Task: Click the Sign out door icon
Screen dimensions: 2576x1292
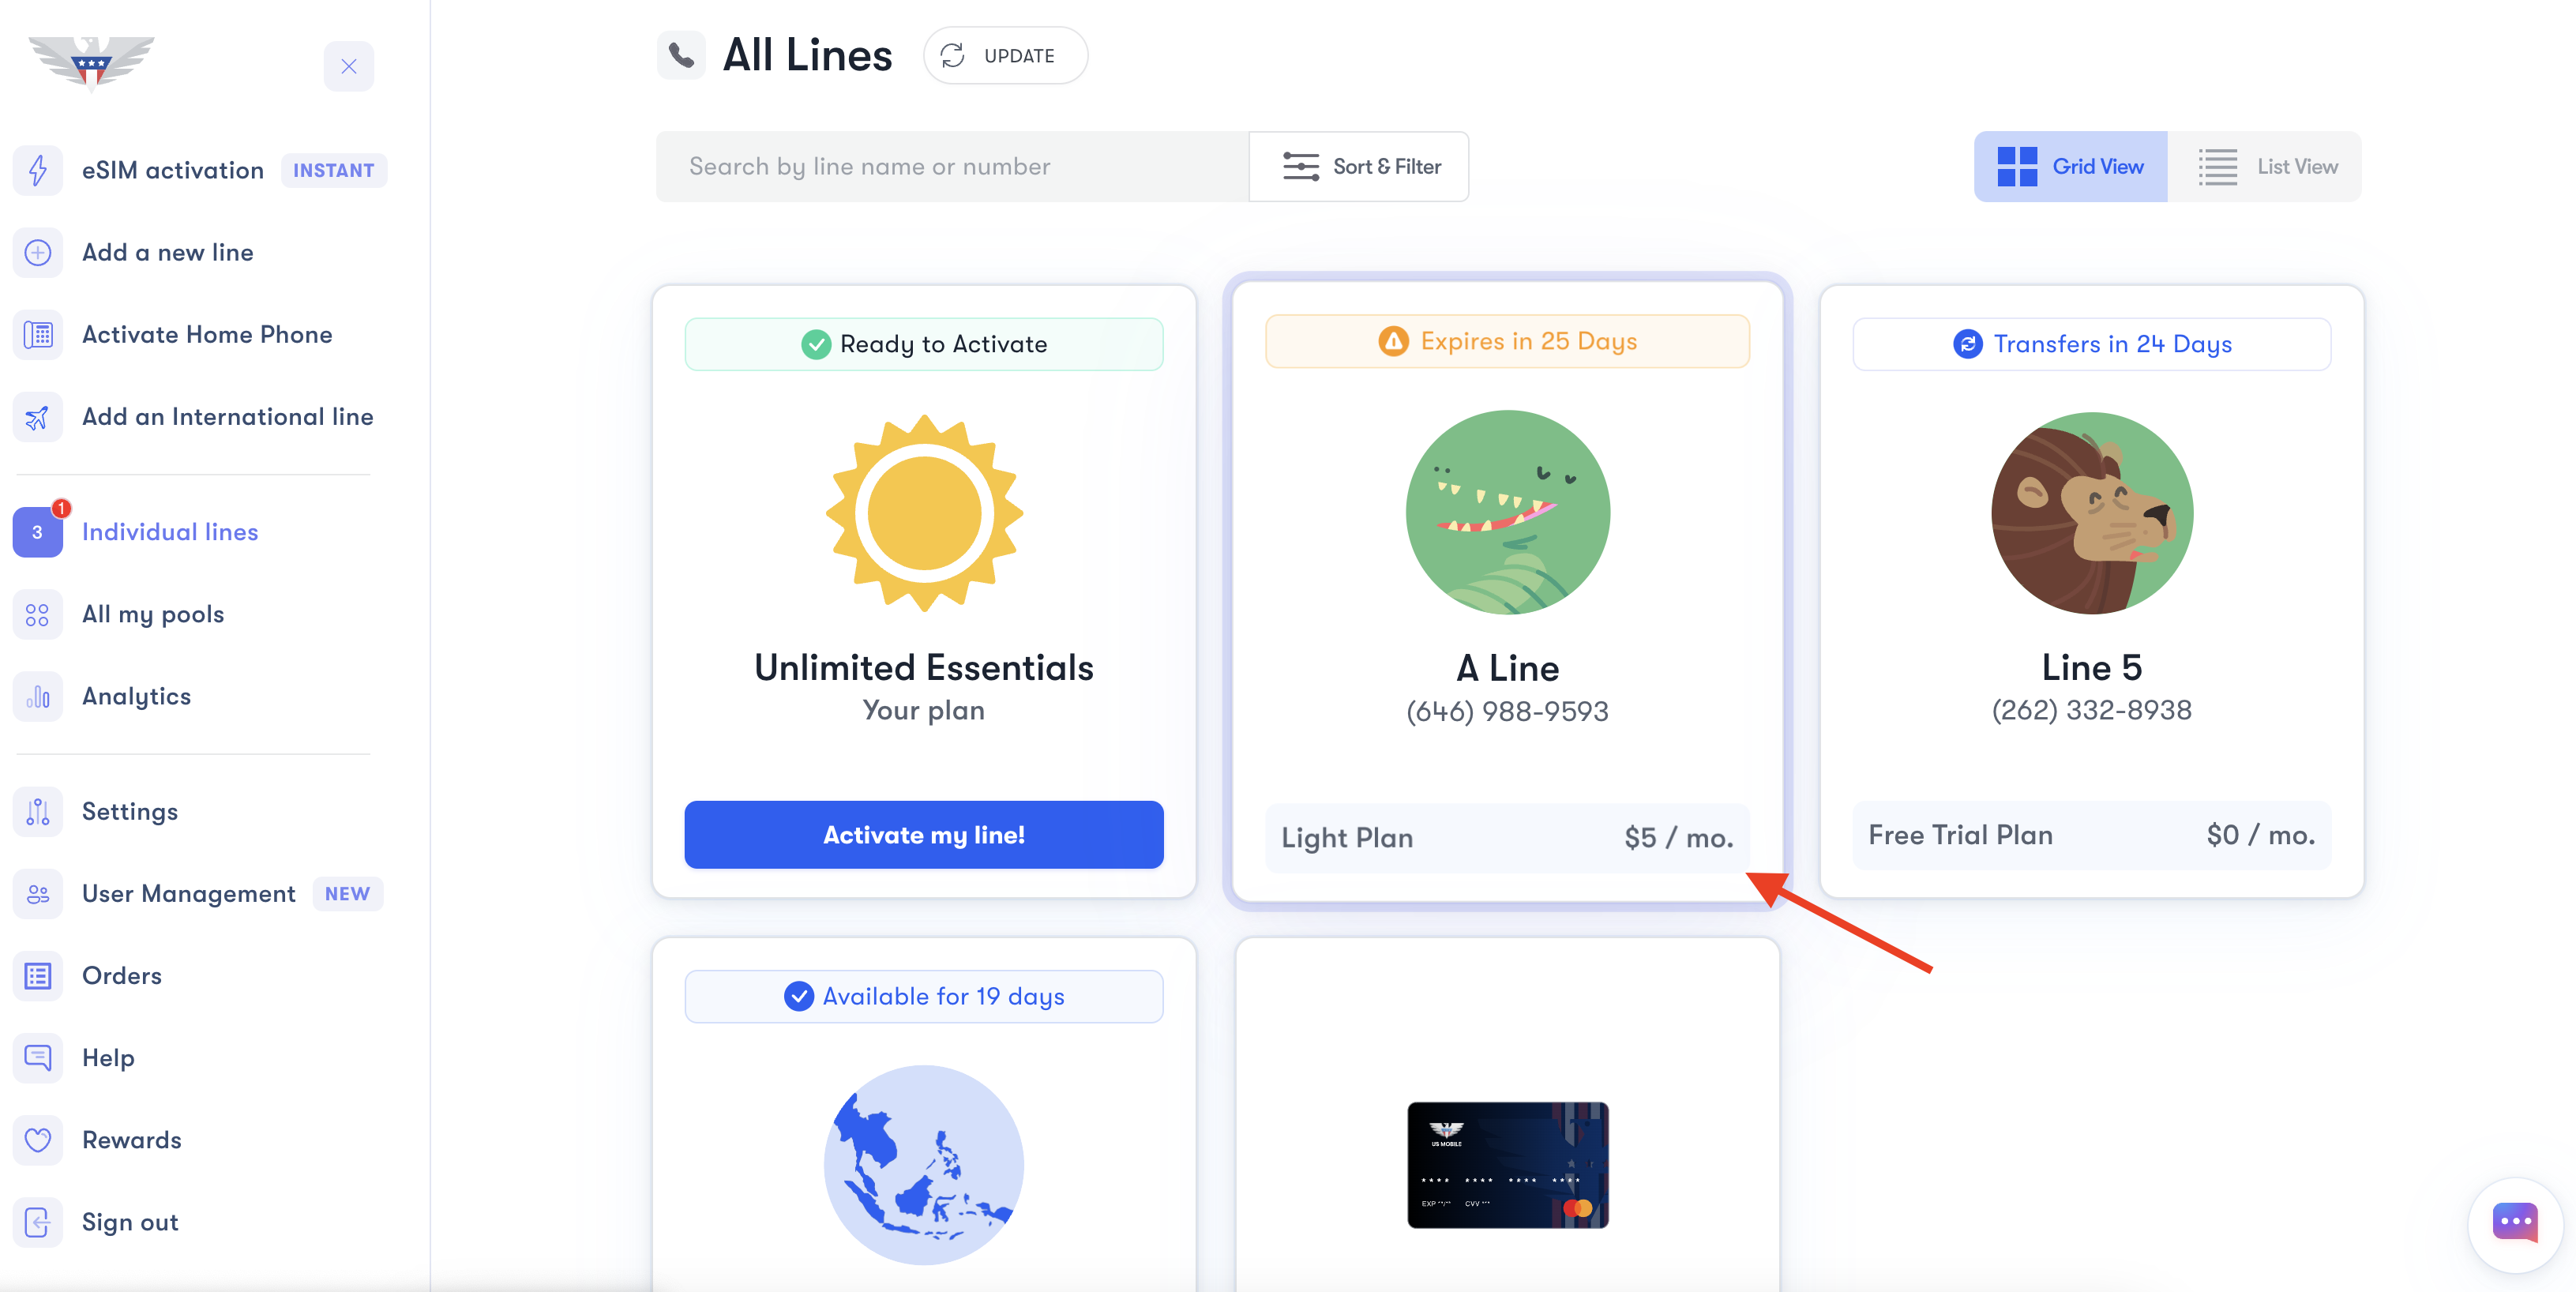Action: point(38,1222)
